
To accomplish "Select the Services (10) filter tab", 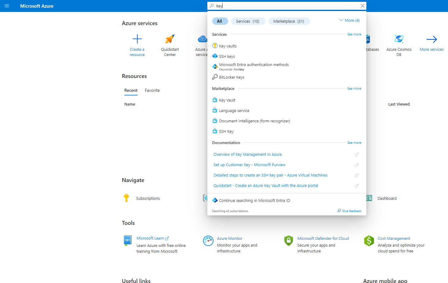I will [248, 21].
